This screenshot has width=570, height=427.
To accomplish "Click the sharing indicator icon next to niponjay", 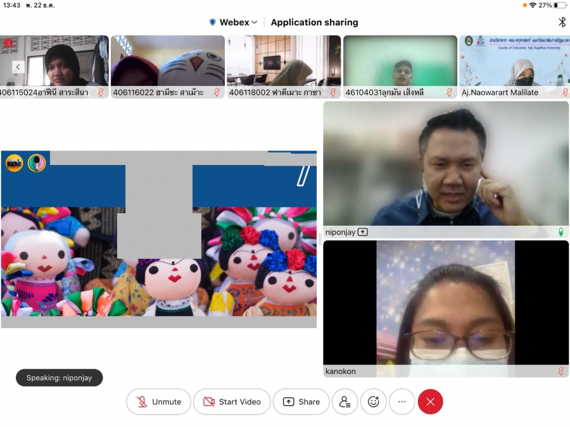I will pyautogui.click(x=363, y=232).
